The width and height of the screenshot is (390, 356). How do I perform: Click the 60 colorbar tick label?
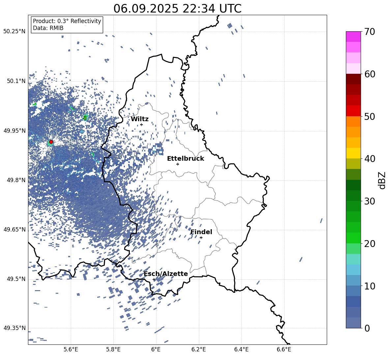[370, 74]
